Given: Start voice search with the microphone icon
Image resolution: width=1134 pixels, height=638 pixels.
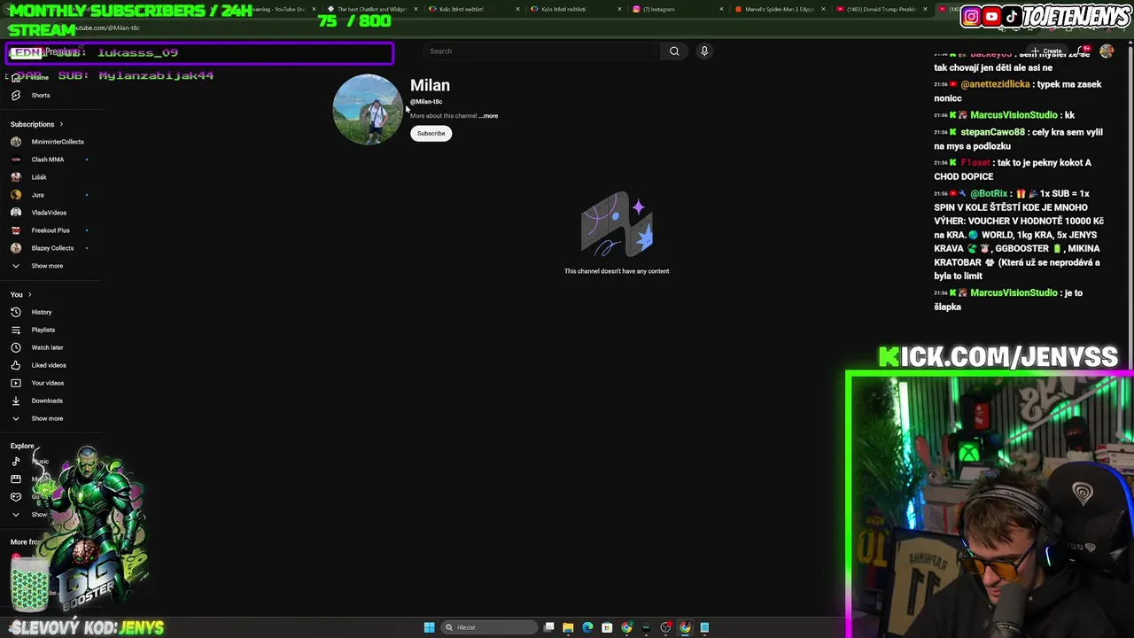Looking at the screenshot, I should 704,51.
